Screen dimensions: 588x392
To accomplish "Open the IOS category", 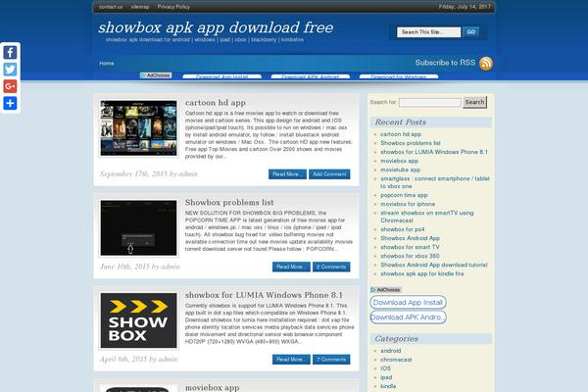I will click(x=385, y=368).
